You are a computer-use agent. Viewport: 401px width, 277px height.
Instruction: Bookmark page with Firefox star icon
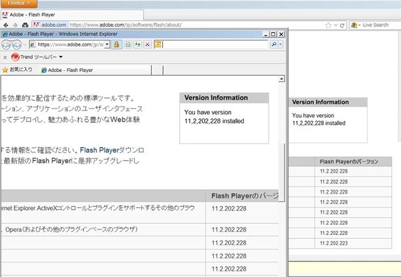click(x=328, y=25)
